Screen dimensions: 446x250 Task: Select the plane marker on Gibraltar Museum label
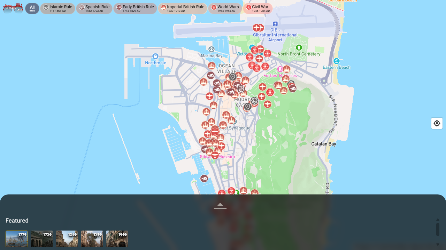[215, 155]
